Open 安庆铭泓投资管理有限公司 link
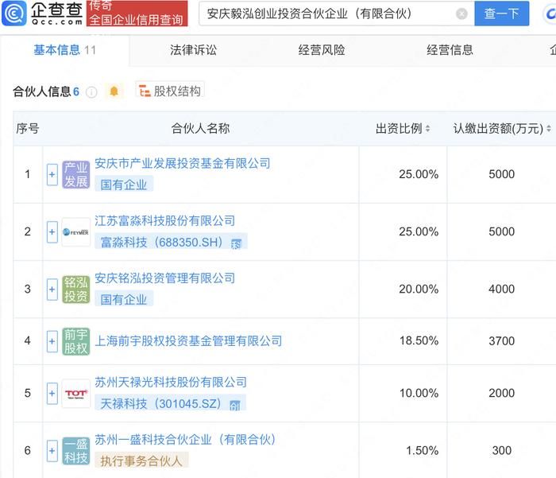556x478 pixels. coord(165,278)
